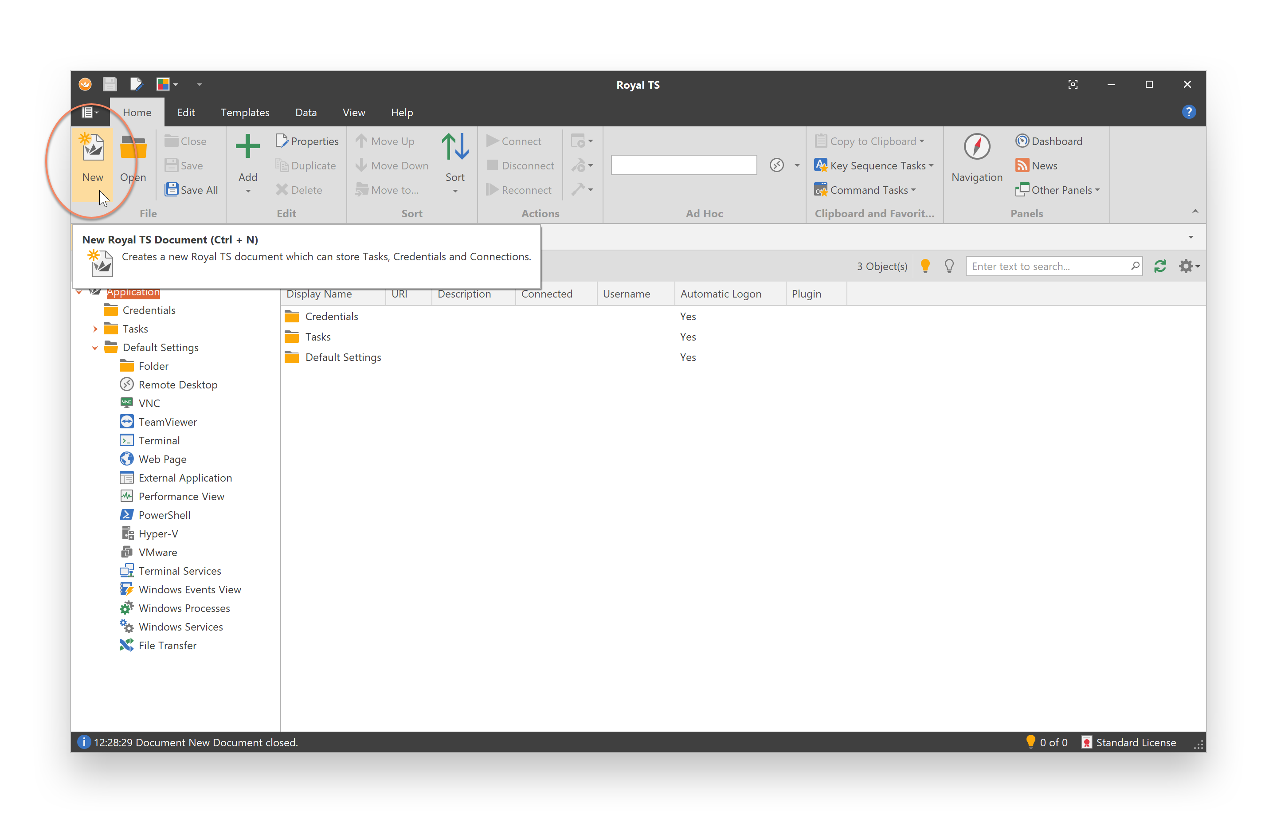The width and height of the screenshot is (1277, 823).
Task: Open the application menu button left of Home
Action: [x=90, y=112]
